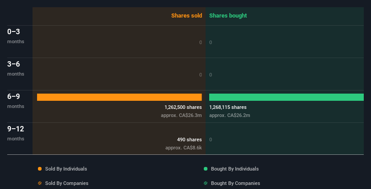Click the 0 shares bought value for 3–6 months
This screenshot has width=371, height=189.
(211, 75)
